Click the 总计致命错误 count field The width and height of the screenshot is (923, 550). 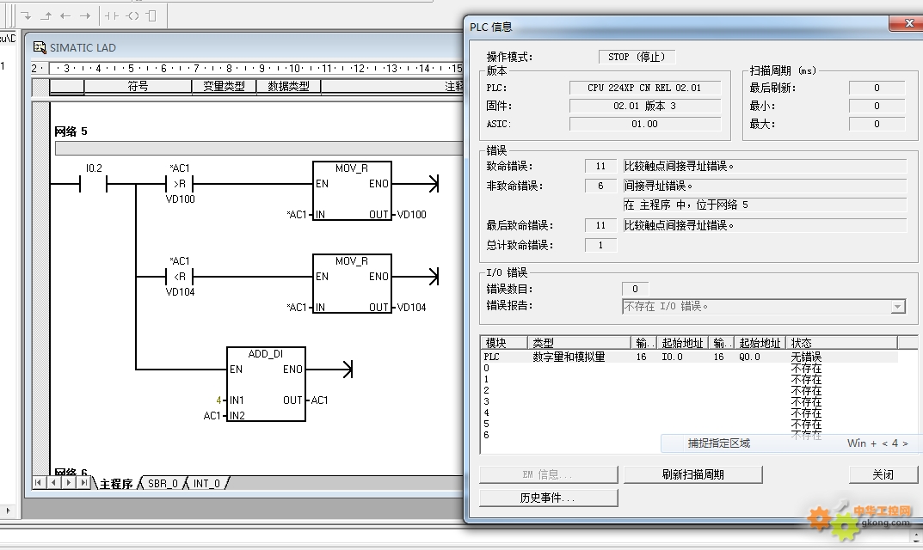[x=600, y=245]
